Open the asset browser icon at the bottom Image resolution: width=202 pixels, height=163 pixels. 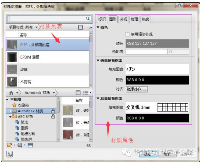(x=30, y=145)
